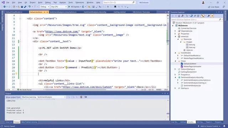Open the File menu

click(7, 2)
